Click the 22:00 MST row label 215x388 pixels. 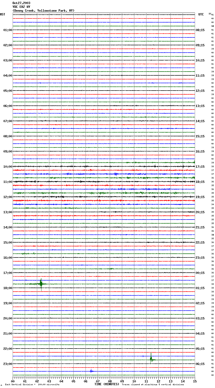(8, 349)
